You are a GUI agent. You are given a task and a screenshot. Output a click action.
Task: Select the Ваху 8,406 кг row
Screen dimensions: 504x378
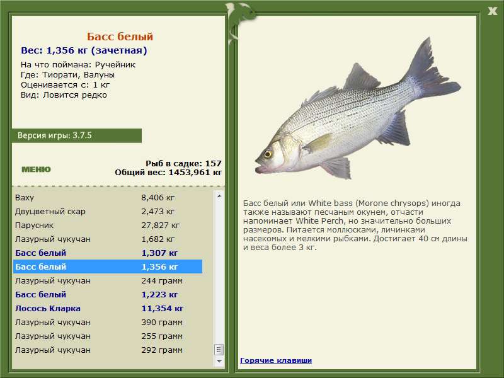pyautogui.click(x=108, y=197)
